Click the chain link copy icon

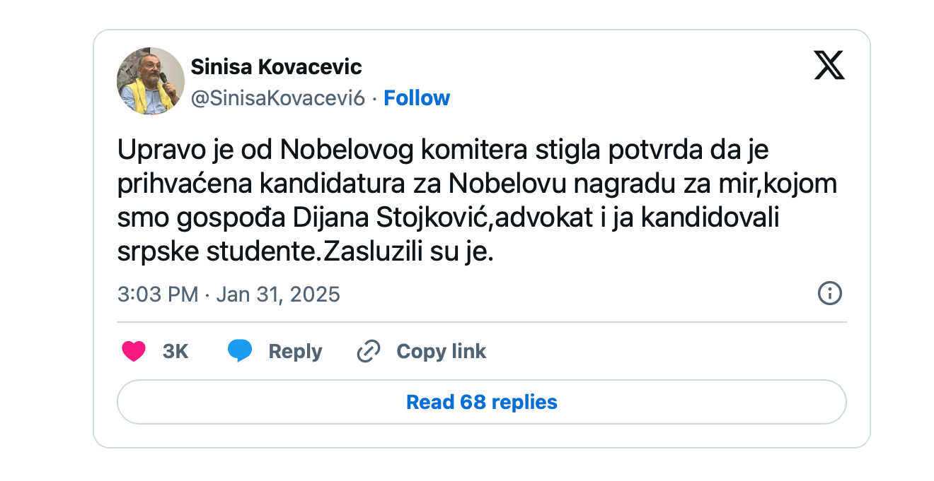coord(369,351)
